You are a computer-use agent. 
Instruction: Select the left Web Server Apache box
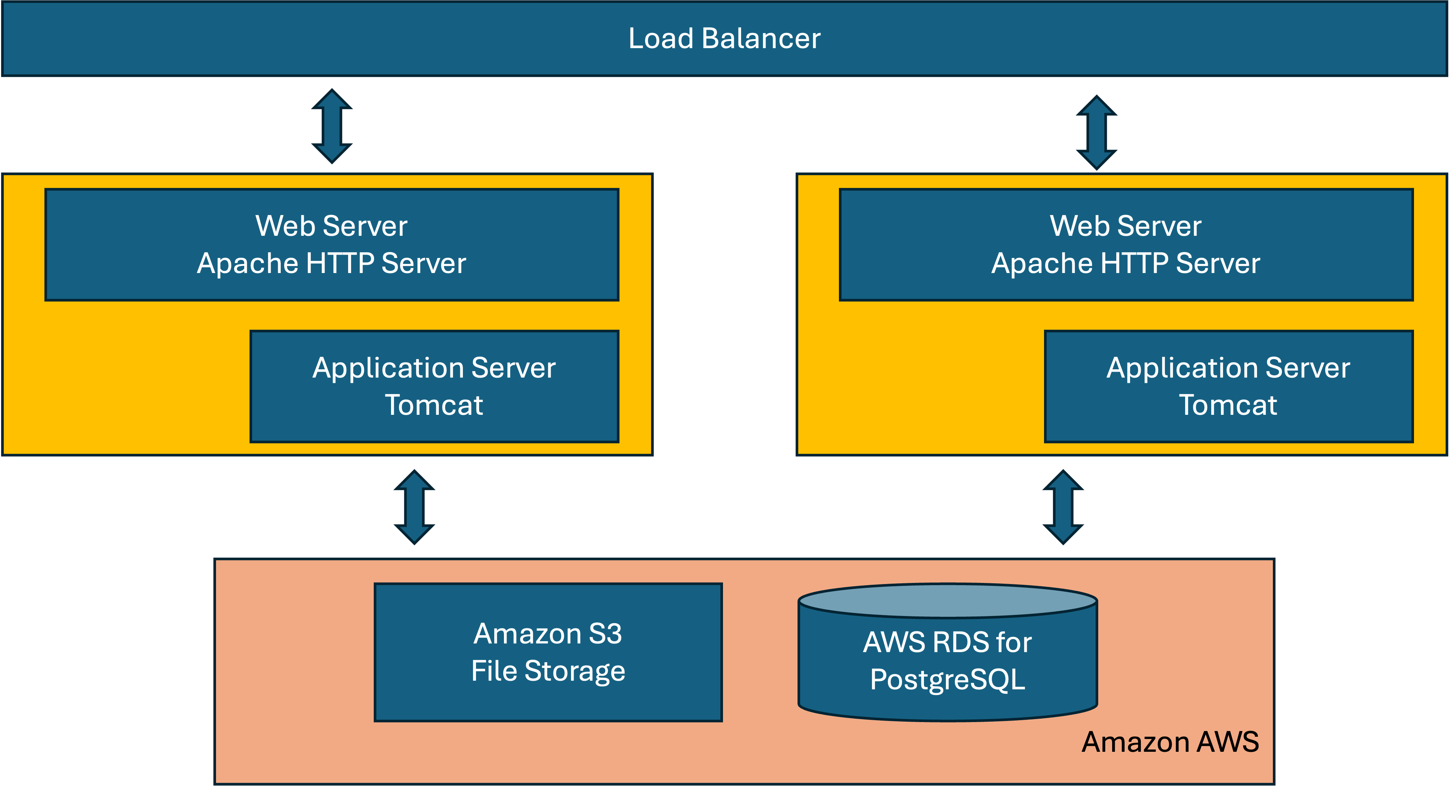332,244
